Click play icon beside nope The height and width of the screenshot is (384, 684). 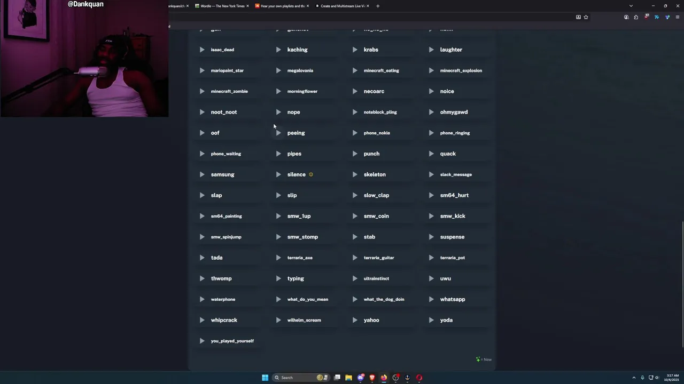[x=278, y=112]
